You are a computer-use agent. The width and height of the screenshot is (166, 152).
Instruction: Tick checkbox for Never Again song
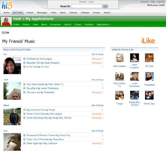(x=103, y=144)
